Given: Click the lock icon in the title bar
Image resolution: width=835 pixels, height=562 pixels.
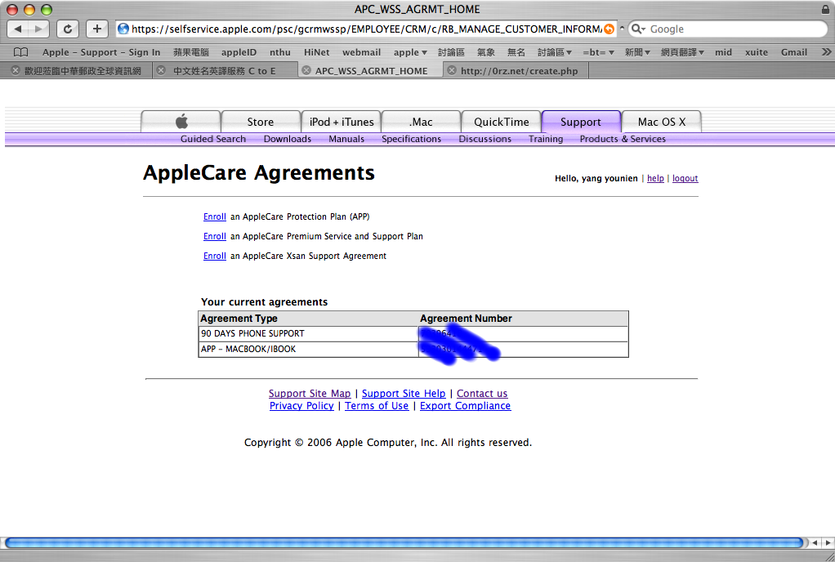Looking at the screenshot, I should point(825,9).
